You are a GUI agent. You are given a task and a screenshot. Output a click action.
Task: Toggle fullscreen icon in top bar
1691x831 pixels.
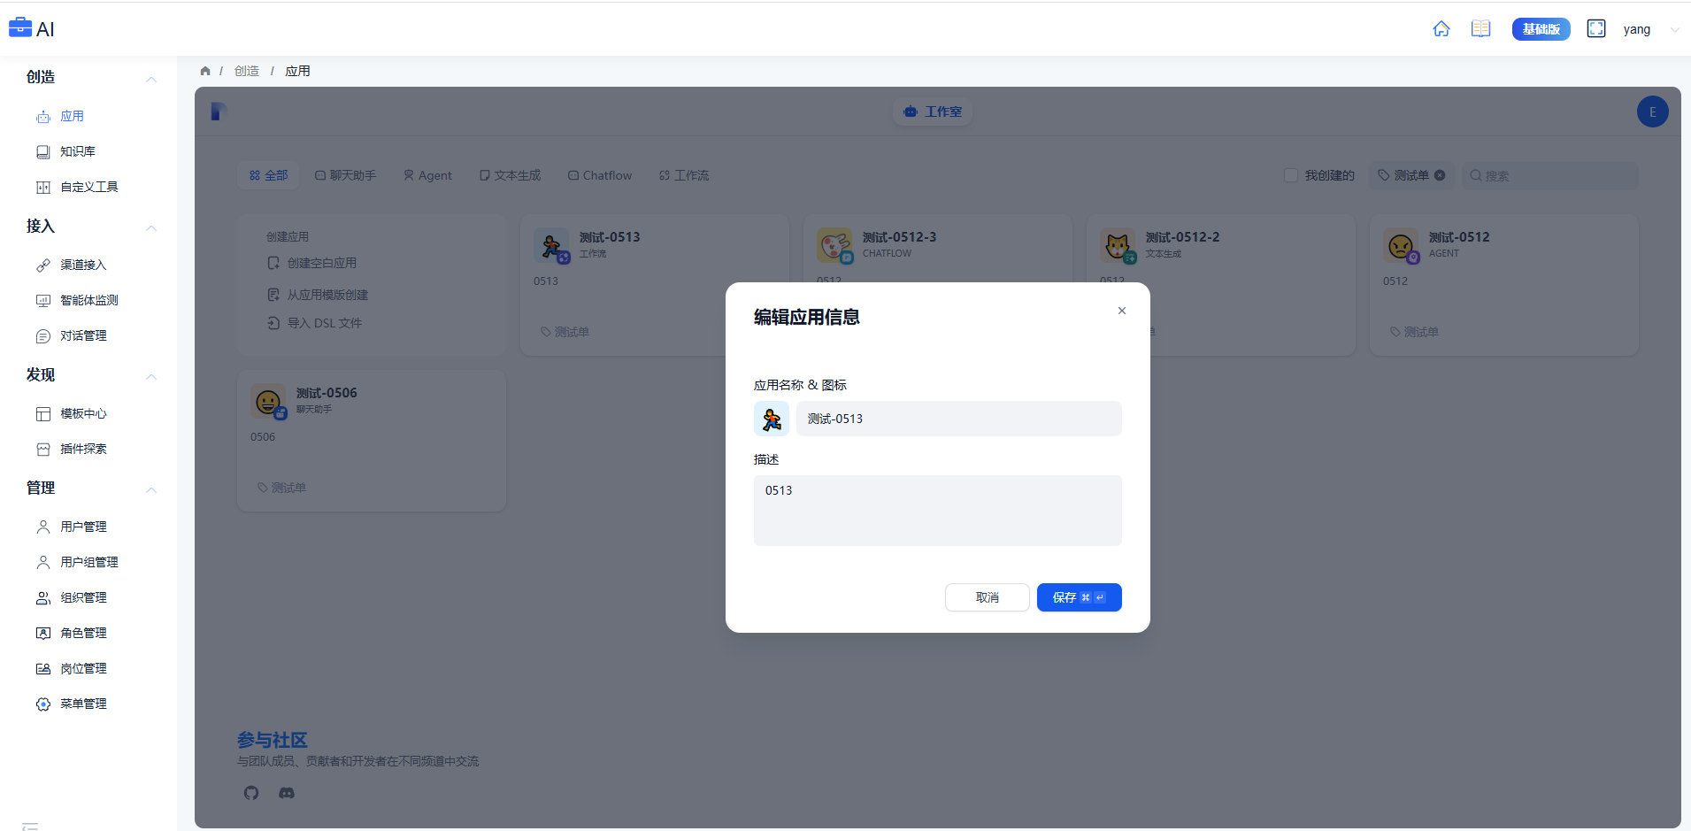point(1595,29)
